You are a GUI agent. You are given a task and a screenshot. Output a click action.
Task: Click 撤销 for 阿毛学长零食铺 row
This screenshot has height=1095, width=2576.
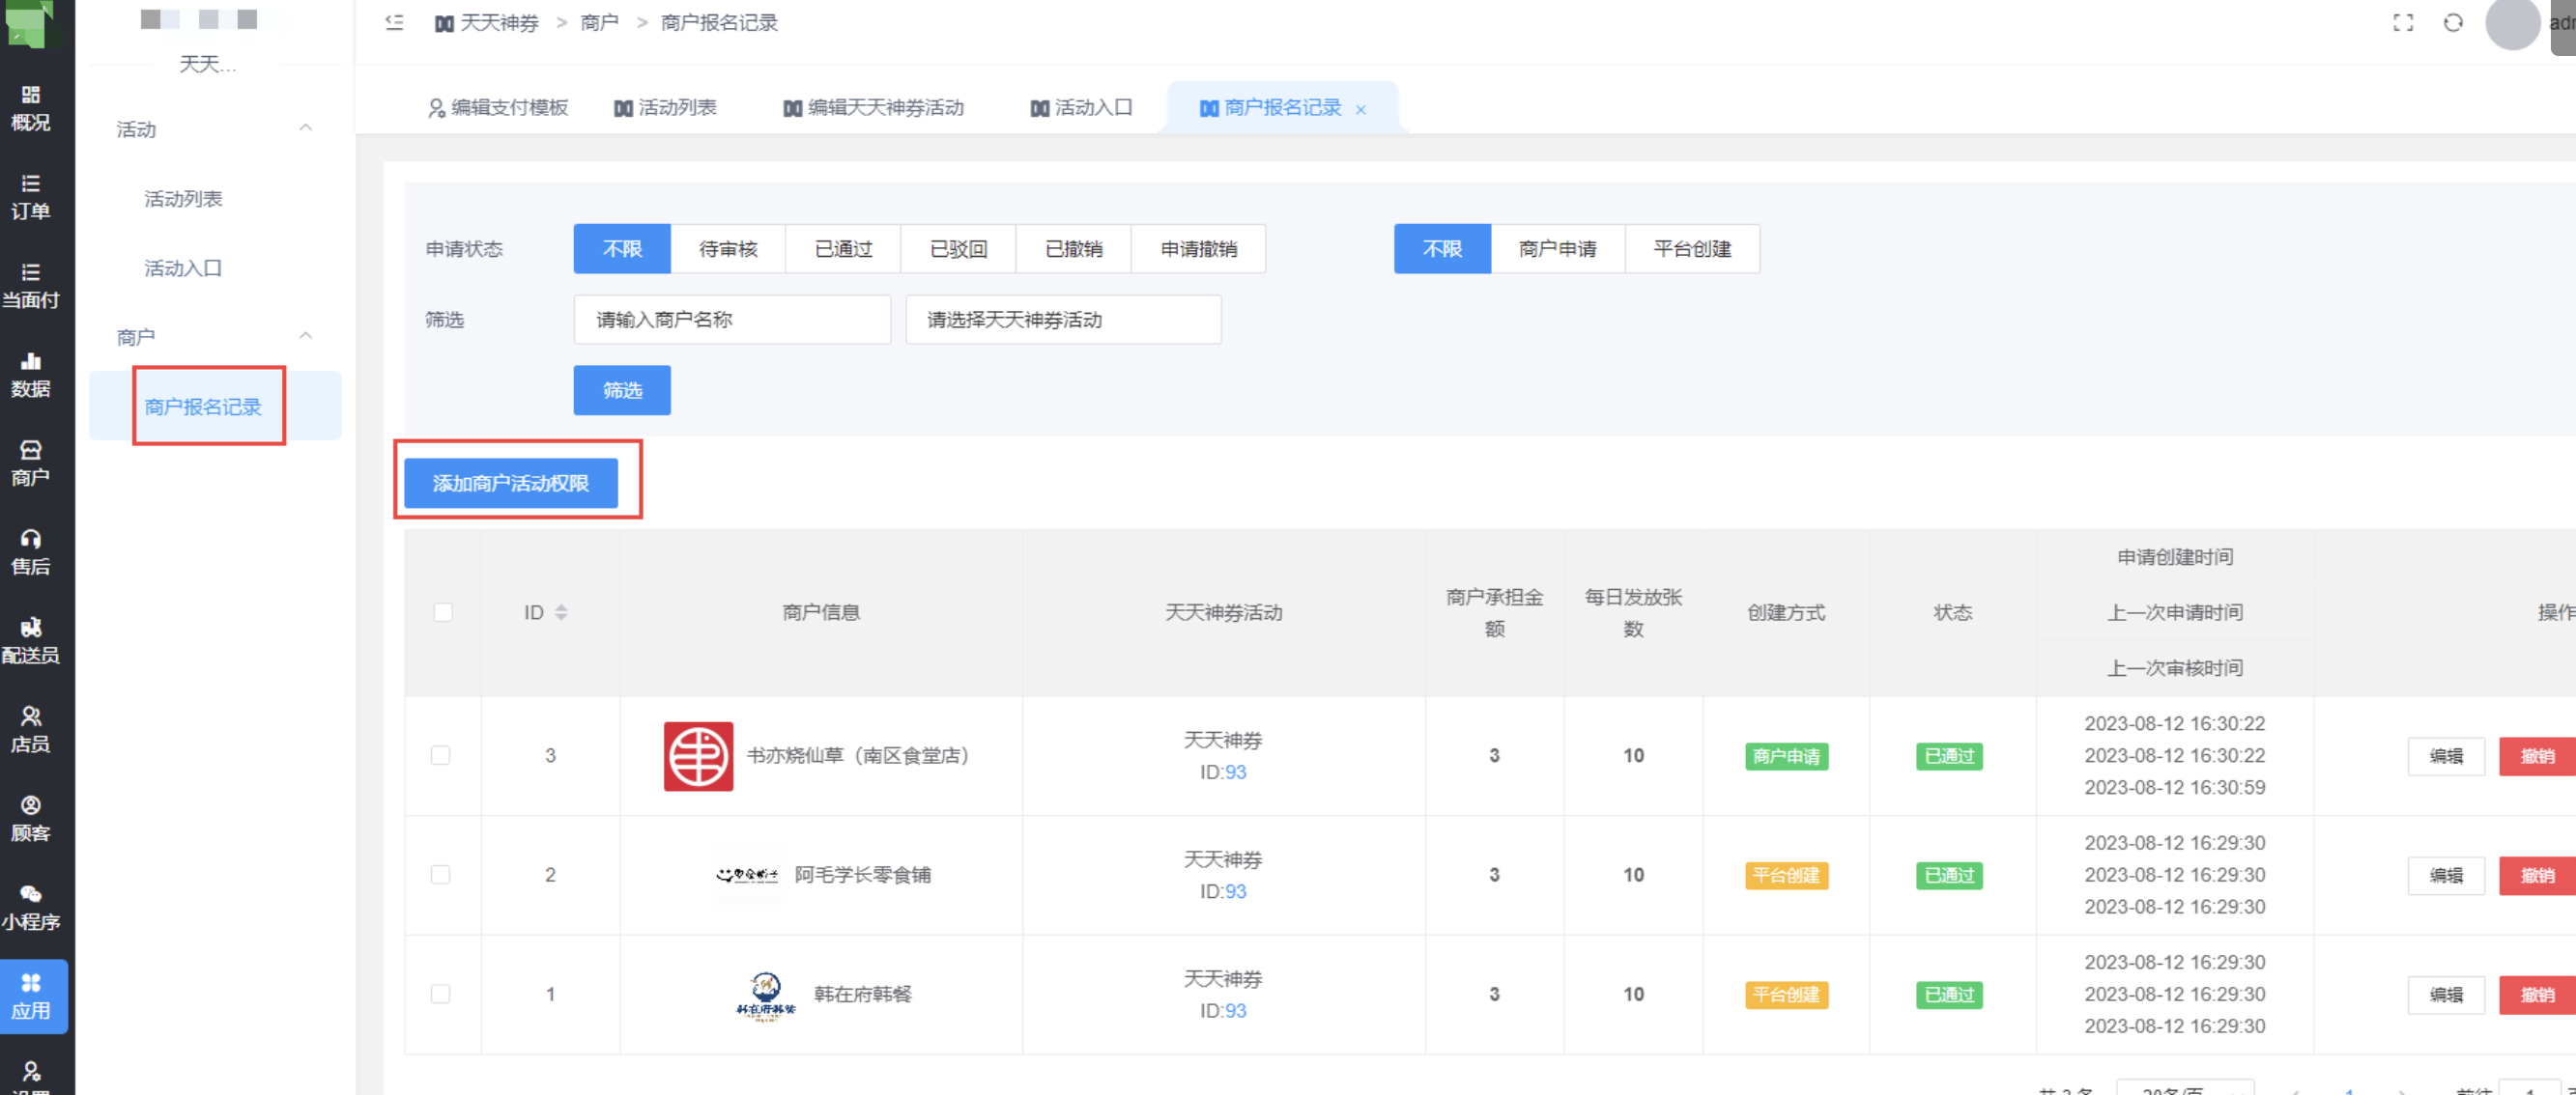2537,875
